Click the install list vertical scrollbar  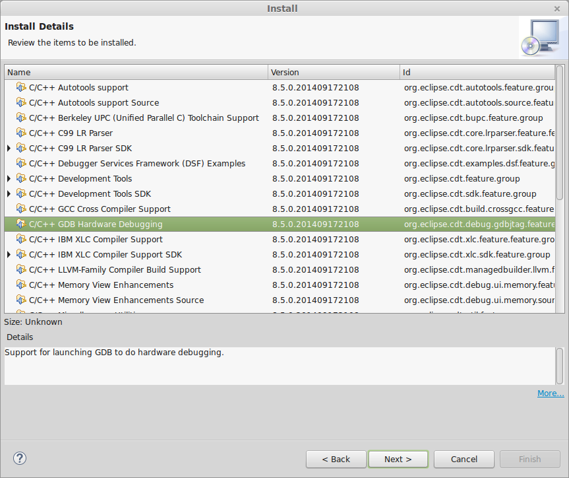560,133
